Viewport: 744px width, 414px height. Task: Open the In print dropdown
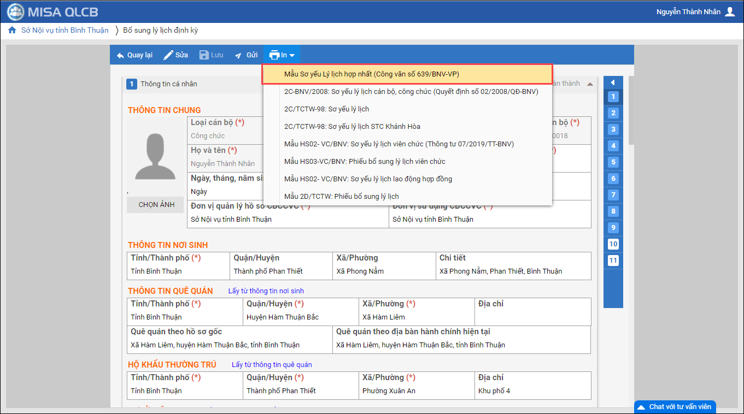(x=282, y=55)
